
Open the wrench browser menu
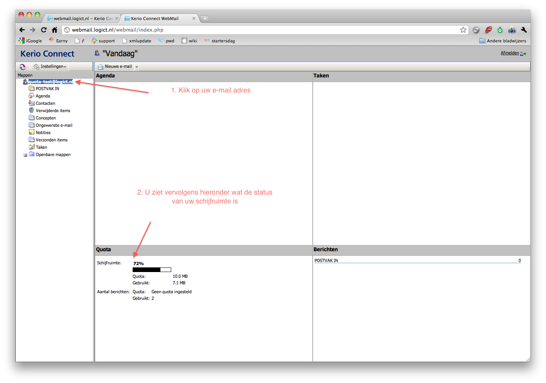click(524, 30)
